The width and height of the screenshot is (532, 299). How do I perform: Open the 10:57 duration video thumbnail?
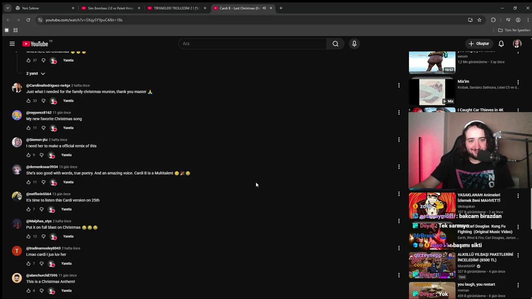(432, 62)
